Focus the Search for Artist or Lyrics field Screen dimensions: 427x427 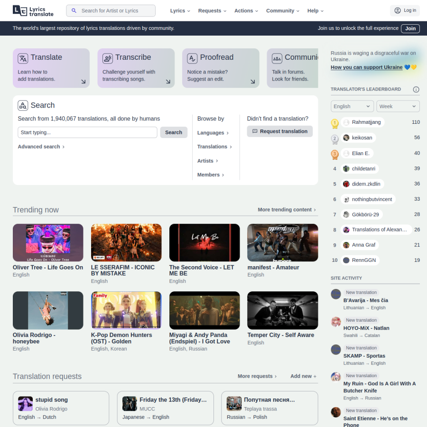pyautogui.click(x=111, y=10)
